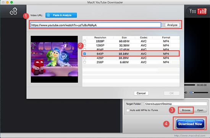Click the Format column header

pyautogui.click(x=166, y=38)
